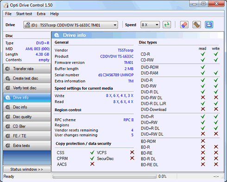
Task: Click the Disc info sidebar icon
Action: (8, 107)
